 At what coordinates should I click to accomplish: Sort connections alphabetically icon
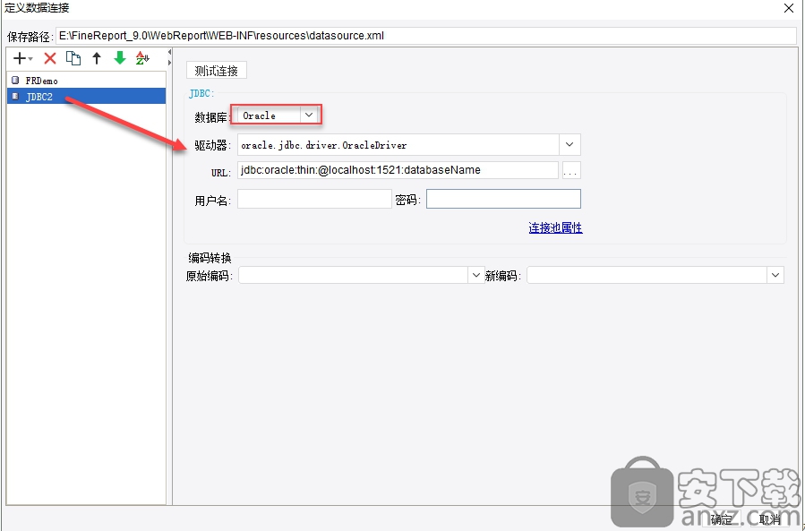tap(142, 58)
